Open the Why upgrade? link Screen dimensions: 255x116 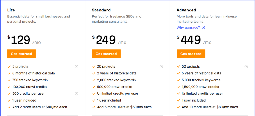(x=188, y=28)
